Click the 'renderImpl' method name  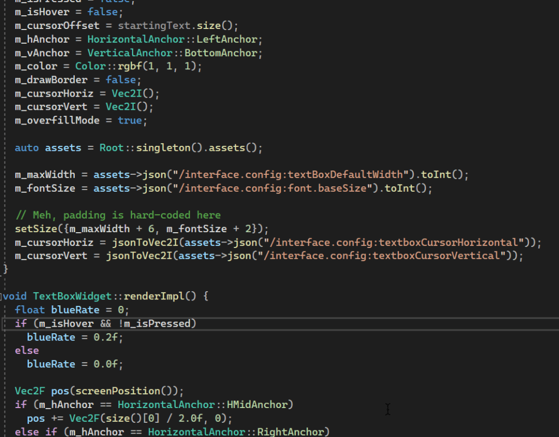pos(154,297)
